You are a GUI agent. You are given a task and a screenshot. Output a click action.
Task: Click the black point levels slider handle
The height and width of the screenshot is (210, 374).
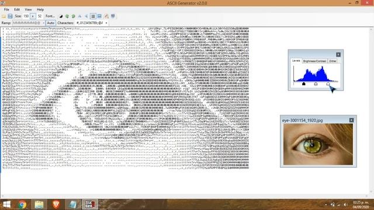304,83
